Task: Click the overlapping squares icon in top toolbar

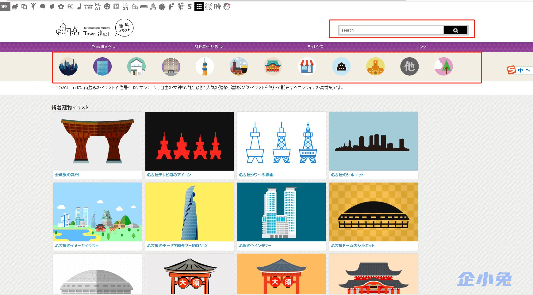Action: [x=24, y=6]
